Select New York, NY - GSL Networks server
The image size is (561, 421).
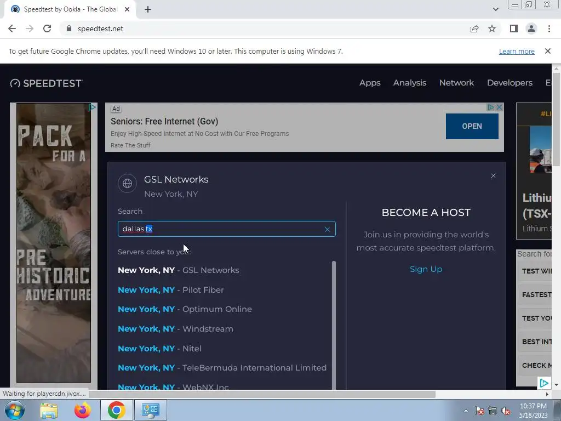click(178, 270)
